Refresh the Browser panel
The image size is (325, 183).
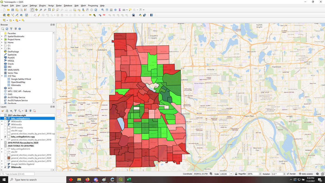[7, 29]
